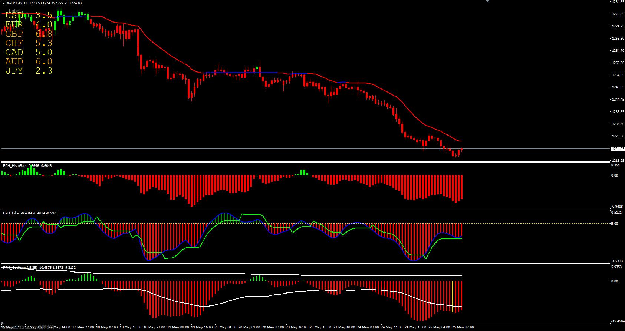Click the 0.354 HistoBars scale value
Screen dimensions: 625x331
click(x=615, y=165)
